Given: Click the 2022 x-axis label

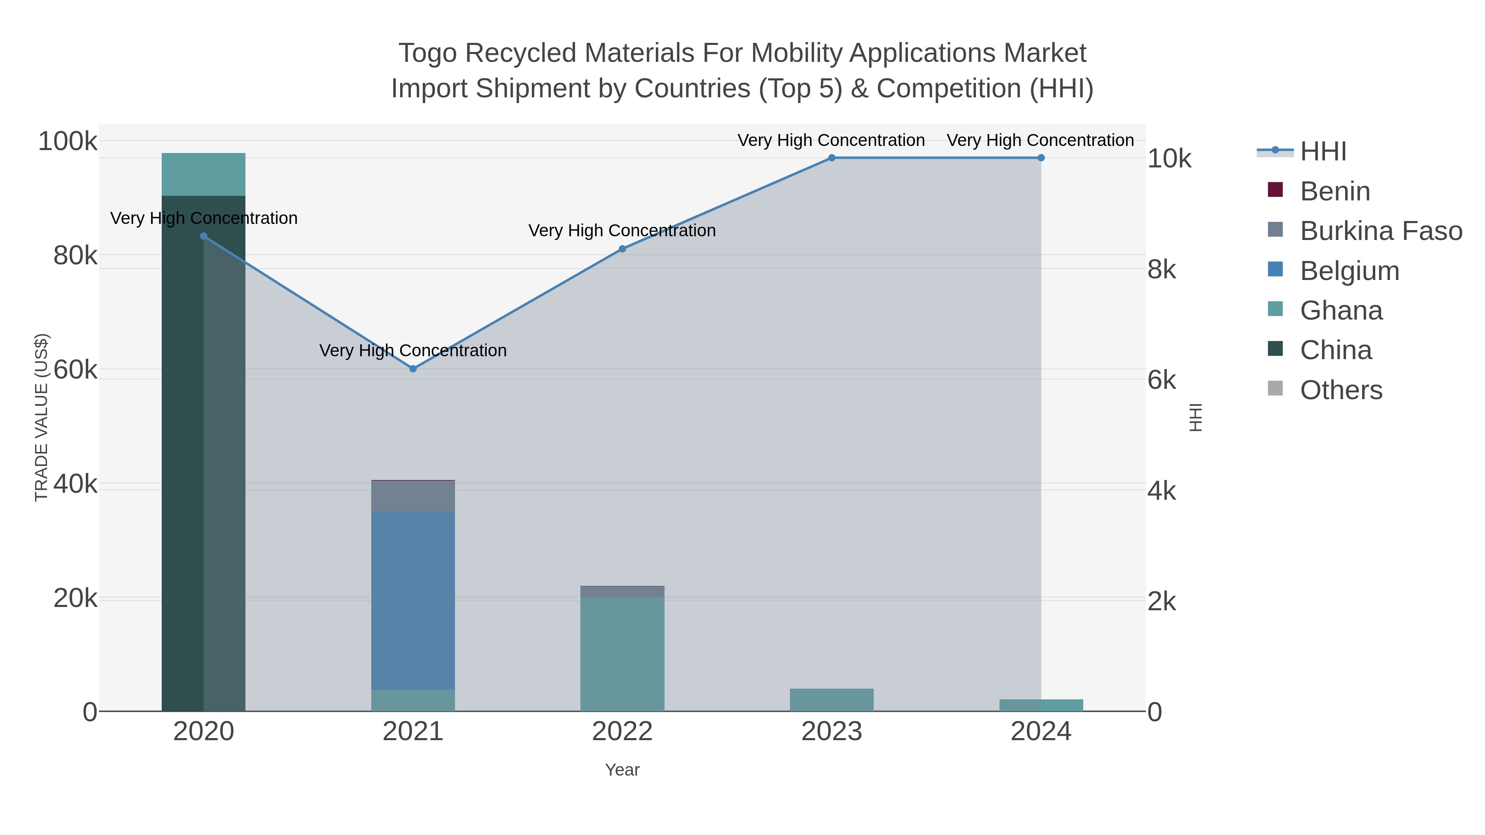Looking at the screenshot, I should coord(622,732).
